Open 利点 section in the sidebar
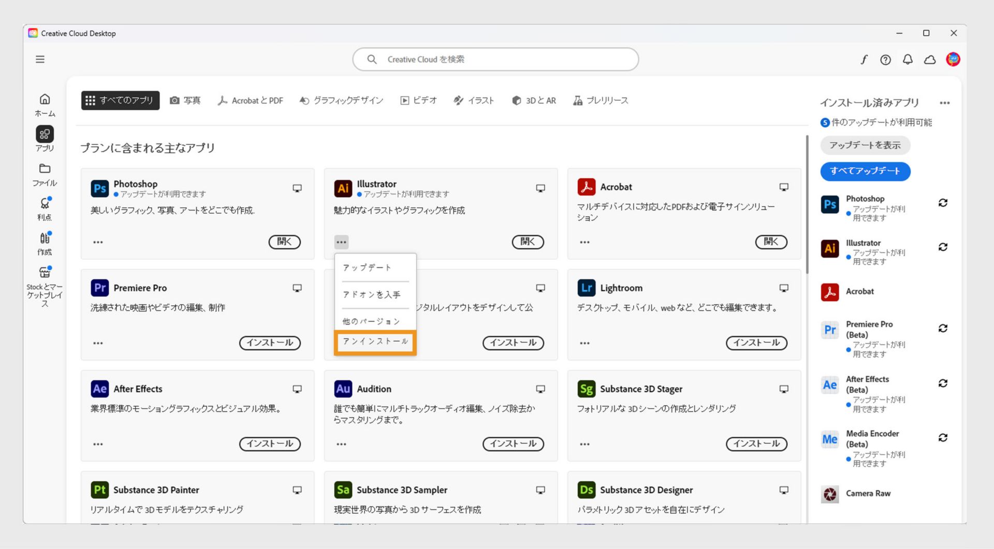Viewport: 994px width, 549px height. coord(45,209)
